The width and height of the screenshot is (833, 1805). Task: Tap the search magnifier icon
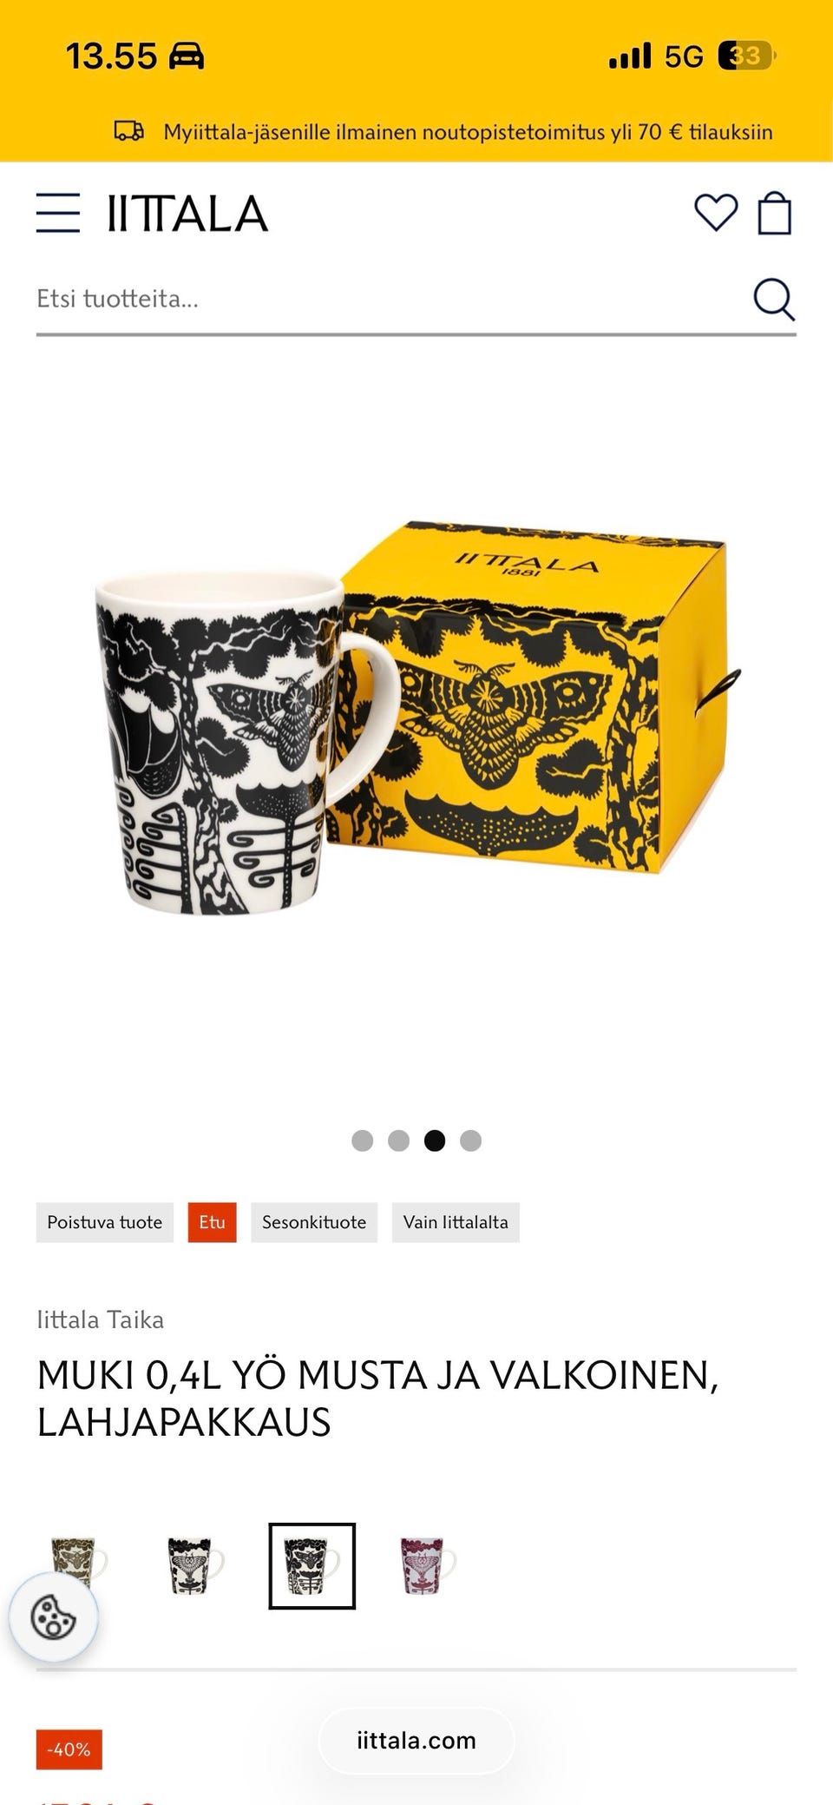774,300
